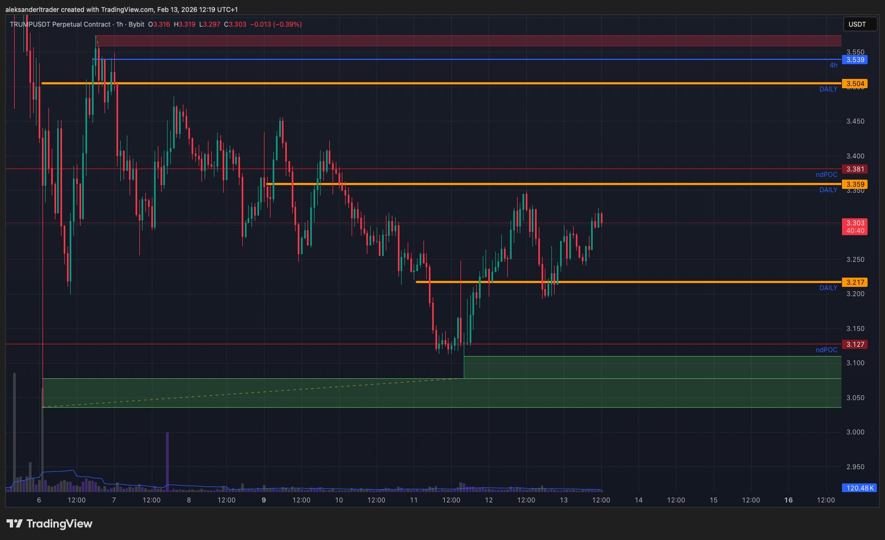Click the 3.217 orange price label
The width and height of the screenshot is (885, 540).
point(855,283)
